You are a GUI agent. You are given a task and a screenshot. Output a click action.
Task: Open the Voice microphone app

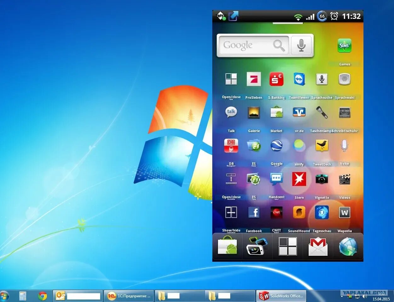(x=345, y=145)
